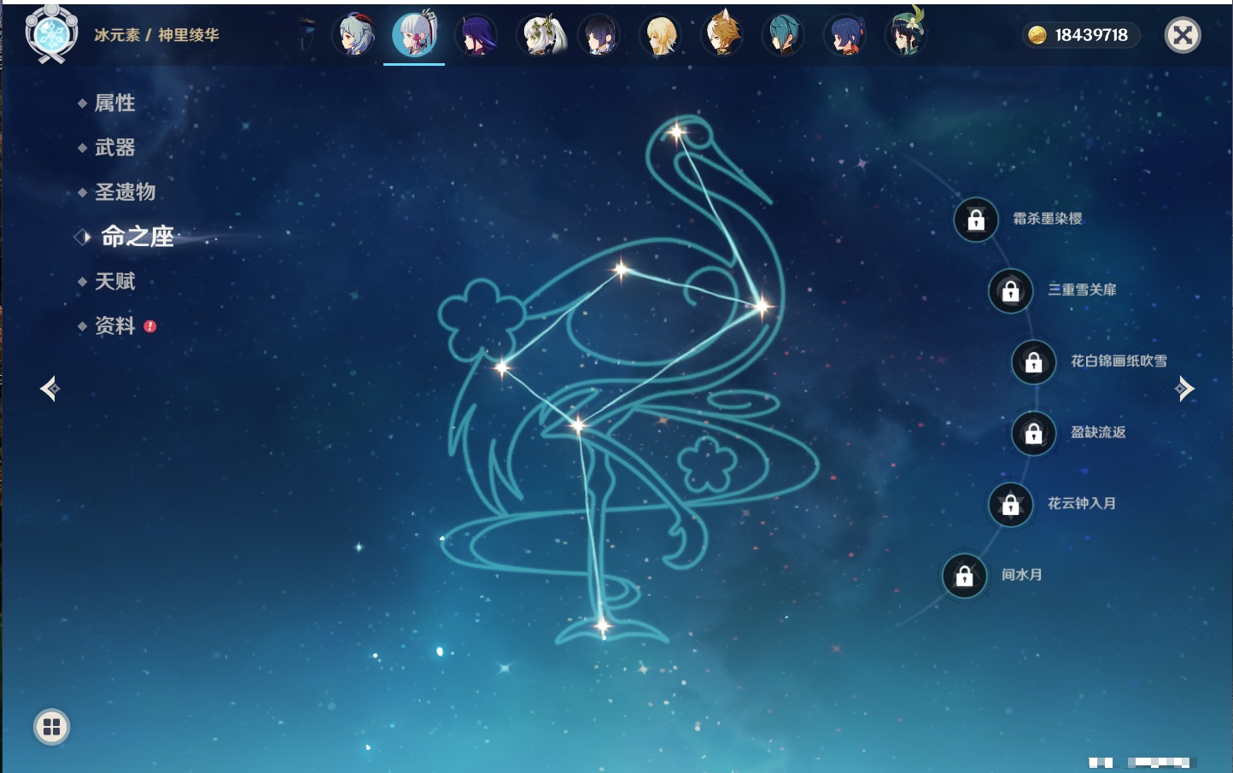
Task: View the locked 盈缺流返 constellation node
Action: coord(1033,433)
